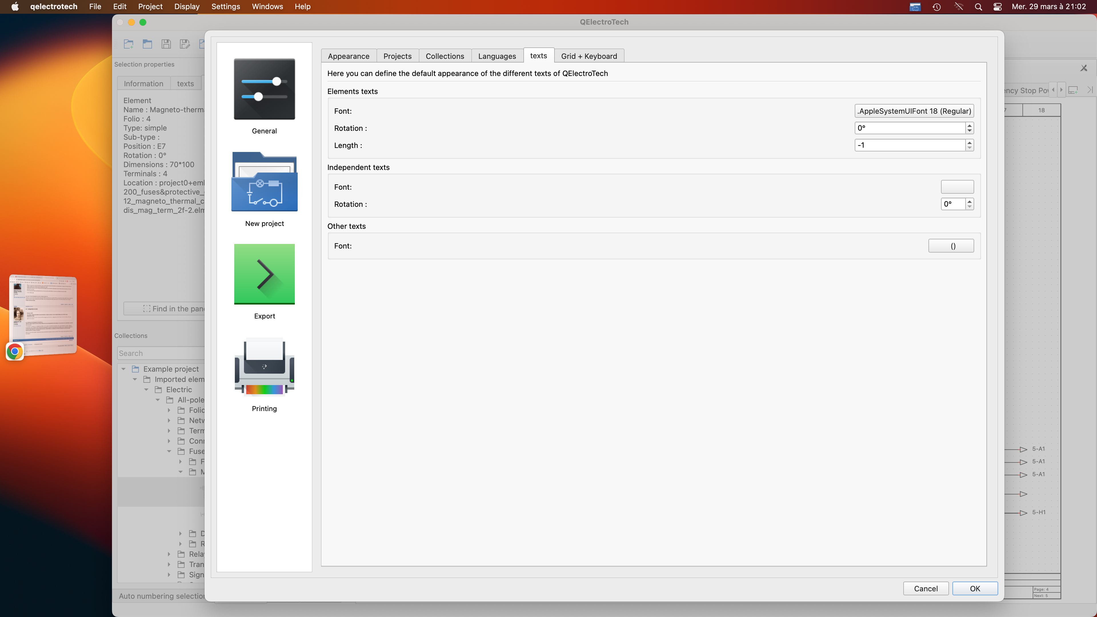The width and height of the screenshot is (1097, 617).
Task: Collapse the Example project tree node
Action: 123,369
